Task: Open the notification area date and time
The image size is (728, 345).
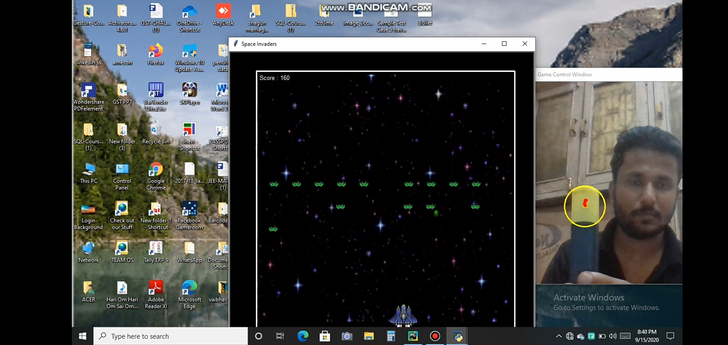Action: click(x=647, y=336)
